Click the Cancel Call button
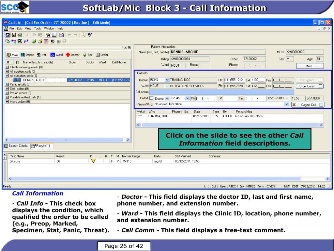The image size is (334, 251). coord(308,105)
